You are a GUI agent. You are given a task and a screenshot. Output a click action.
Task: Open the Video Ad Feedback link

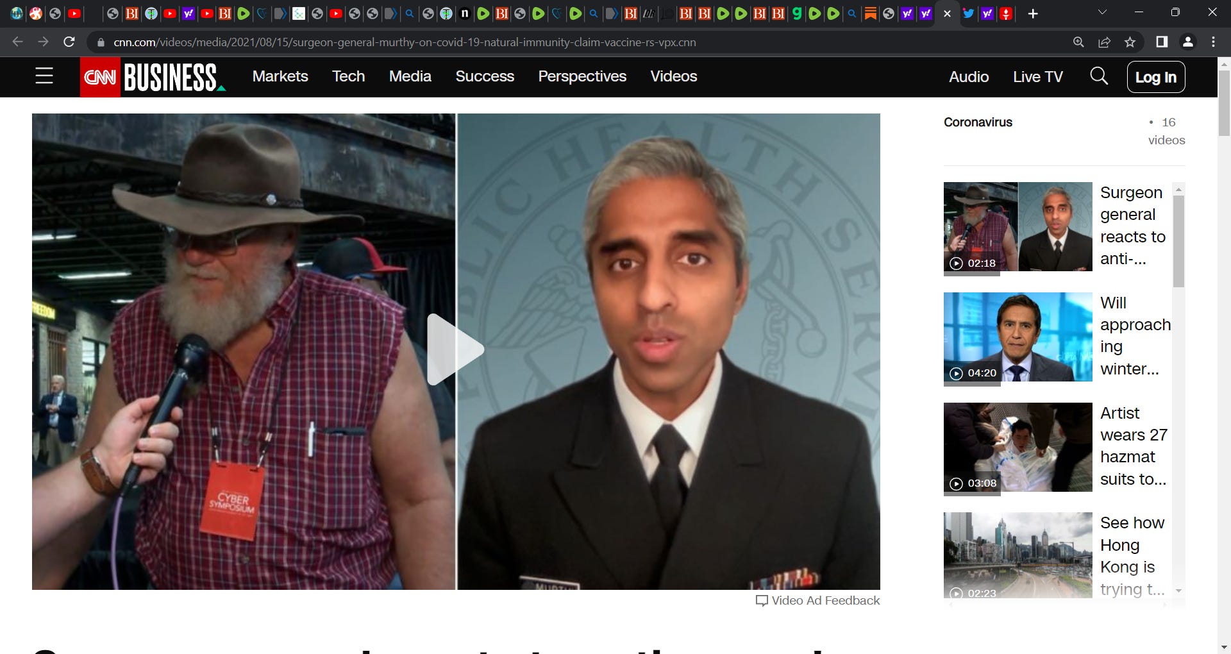817,601
